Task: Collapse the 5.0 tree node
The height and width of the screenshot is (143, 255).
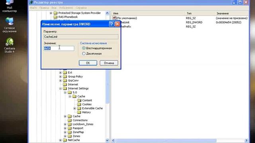Action: coord(65,92)
